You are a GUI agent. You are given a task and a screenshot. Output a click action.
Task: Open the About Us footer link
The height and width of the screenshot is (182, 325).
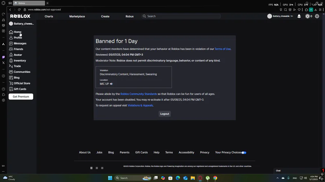click(85, 153)
